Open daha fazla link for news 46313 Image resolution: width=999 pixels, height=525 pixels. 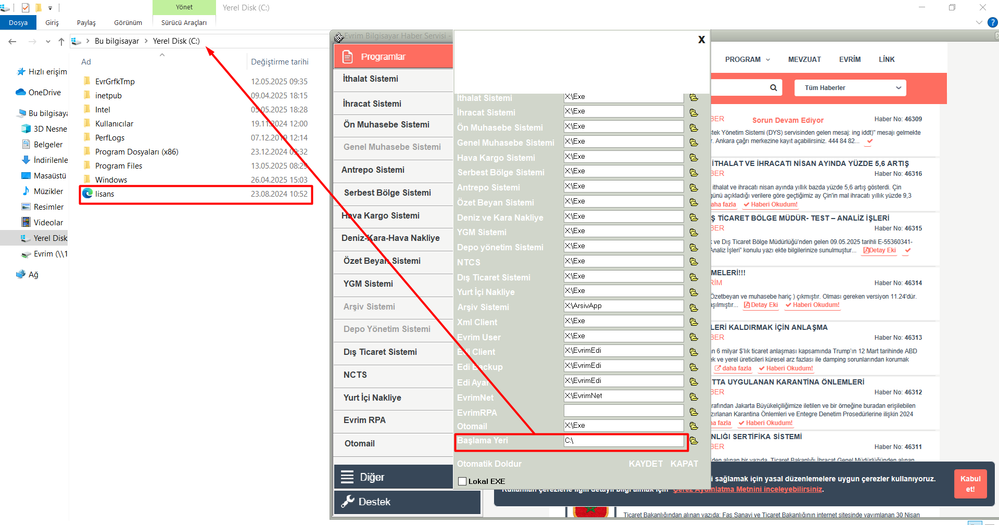pyautogui.click(x=733, y=368)
